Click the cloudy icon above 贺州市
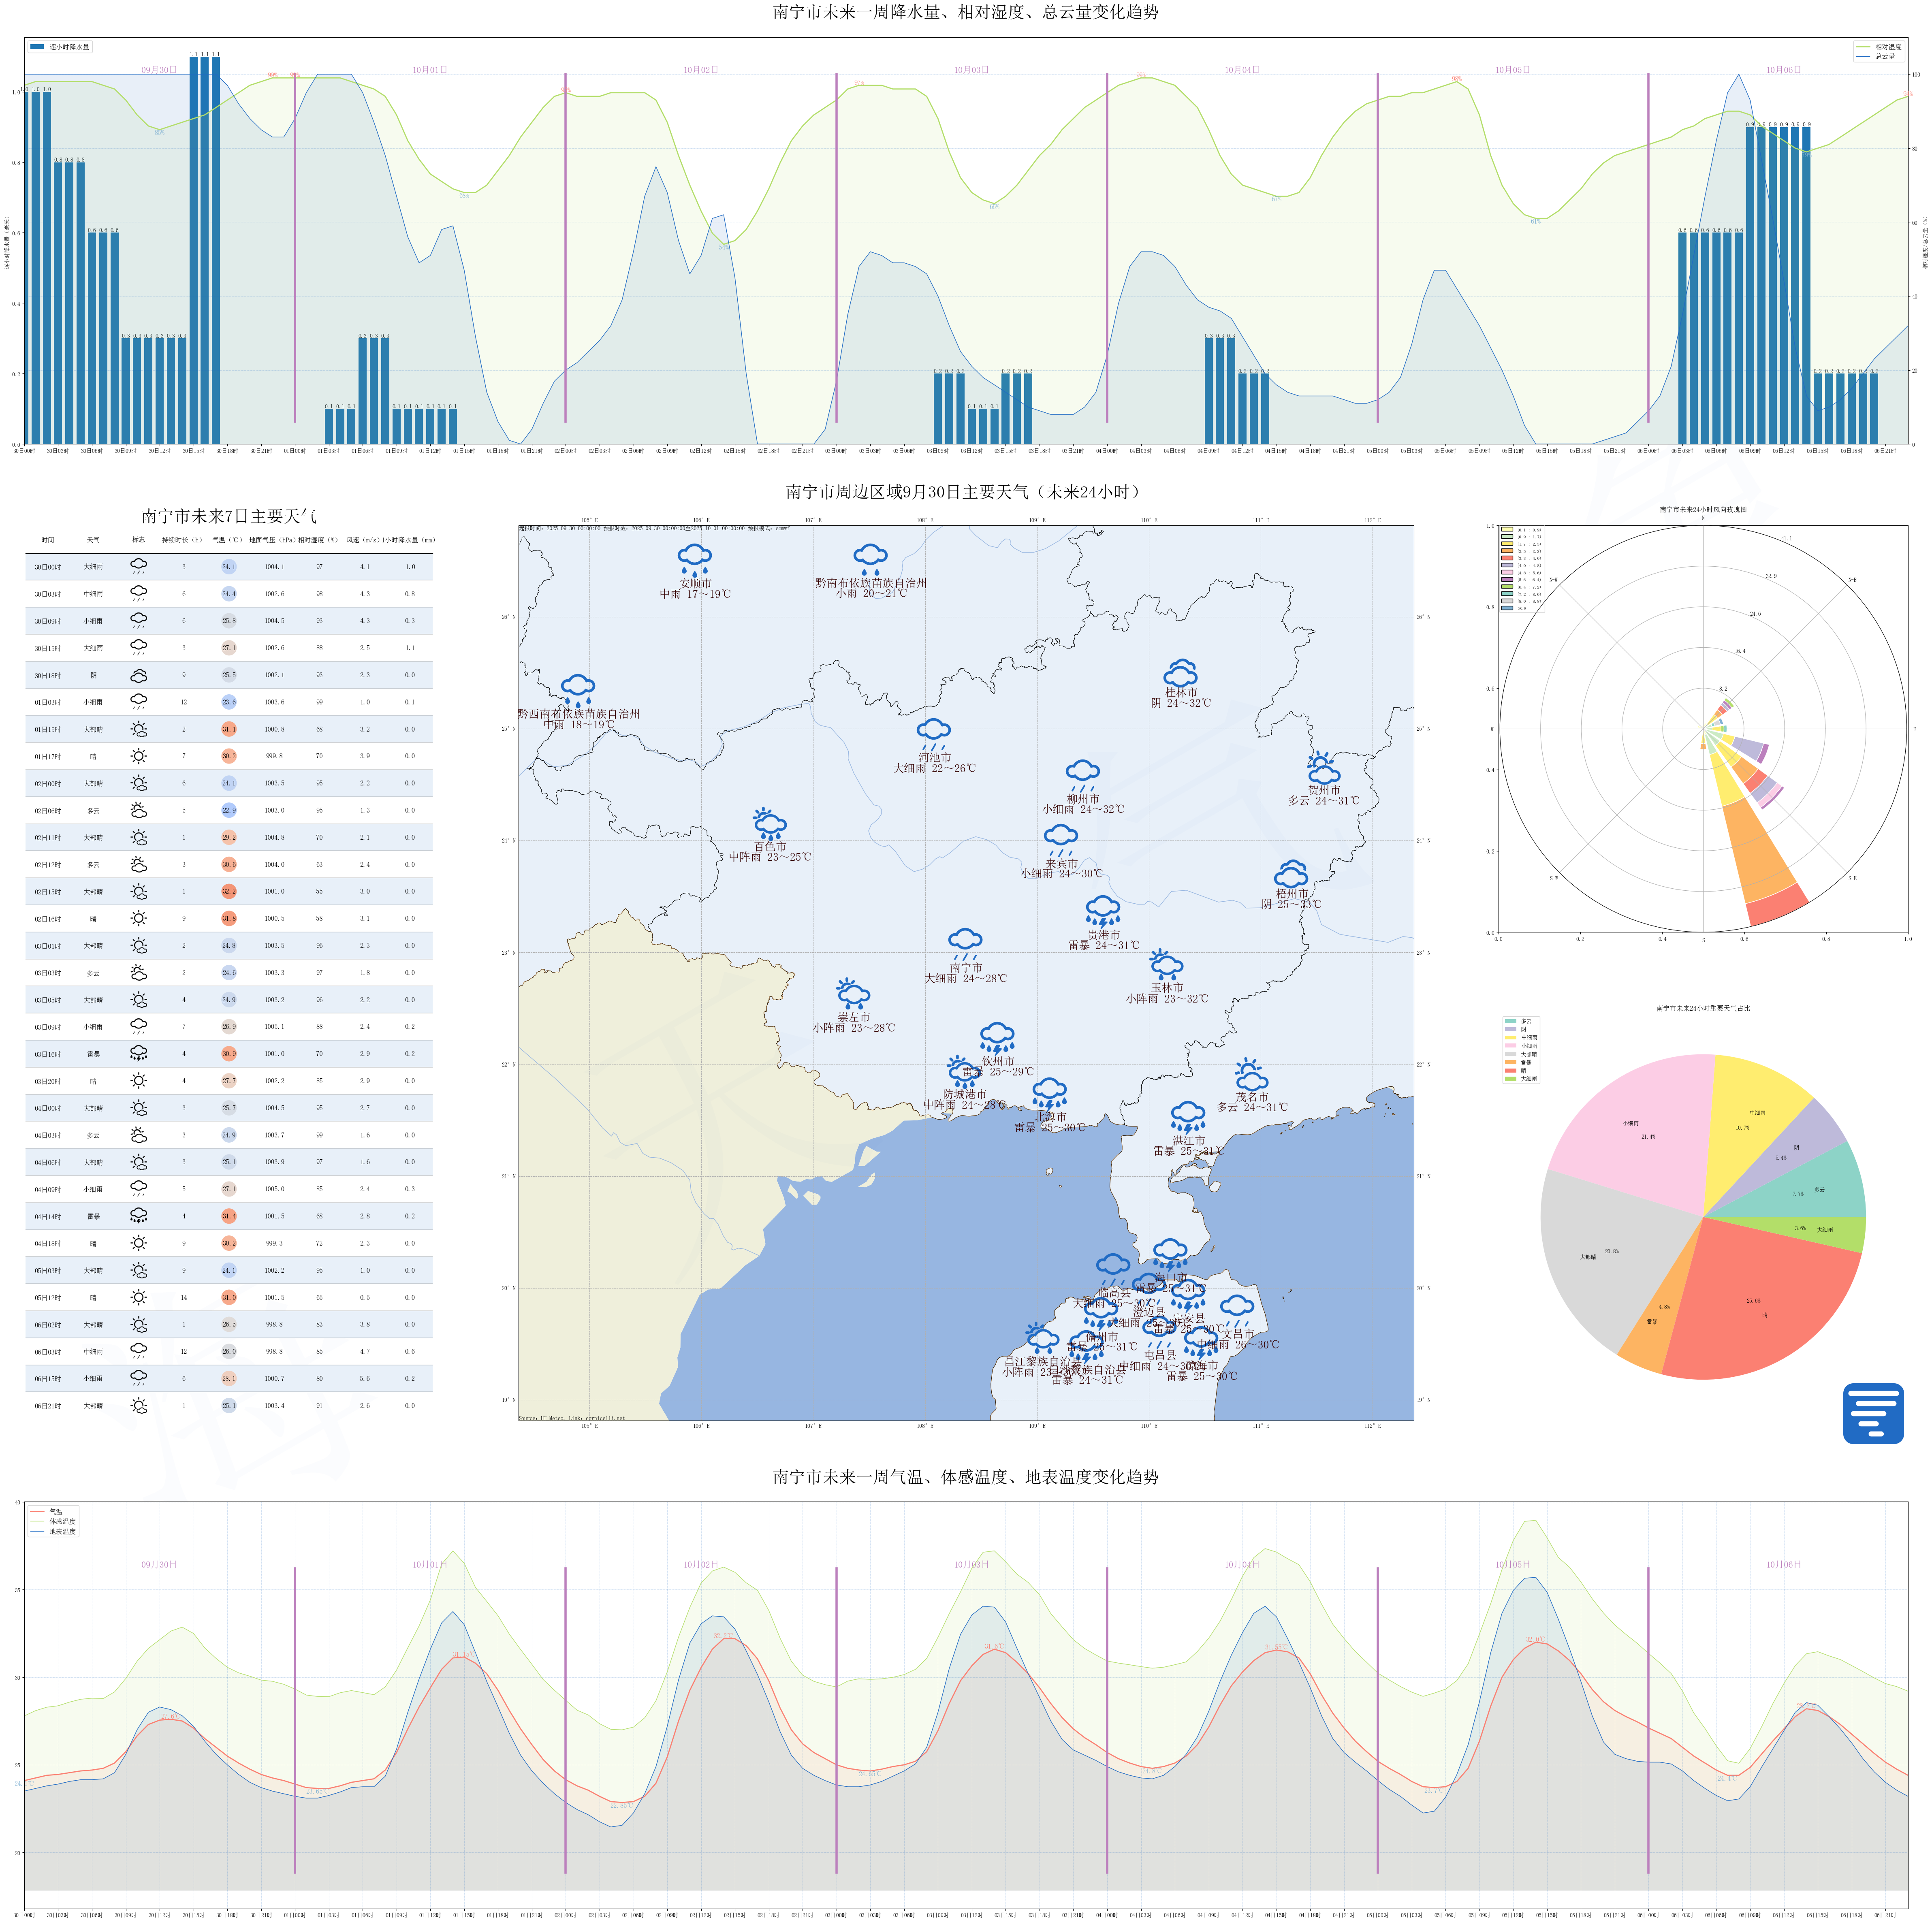 (x=1323, y=768)
